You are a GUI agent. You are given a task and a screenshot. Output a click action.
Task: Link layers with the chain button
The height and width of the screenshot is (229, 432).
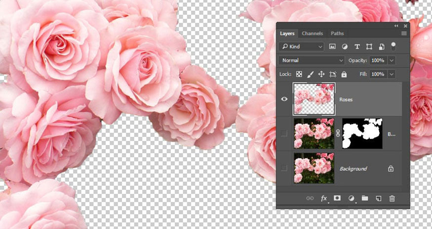point(310,198)
